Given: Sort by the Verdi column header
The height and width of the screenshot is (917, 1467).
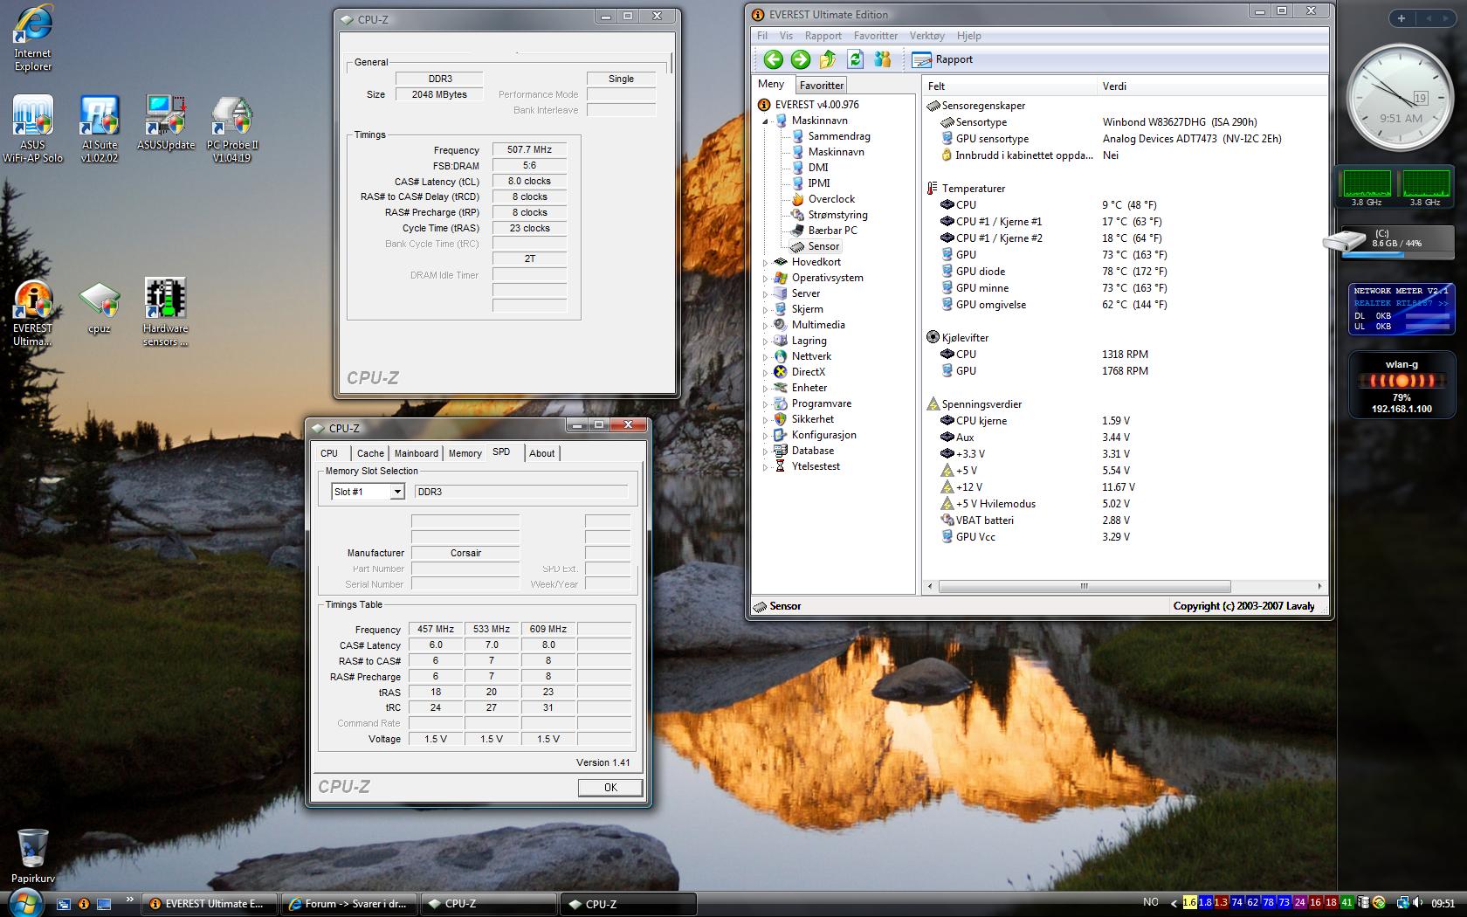Looking at the screenshot, I should [1212, 86].
